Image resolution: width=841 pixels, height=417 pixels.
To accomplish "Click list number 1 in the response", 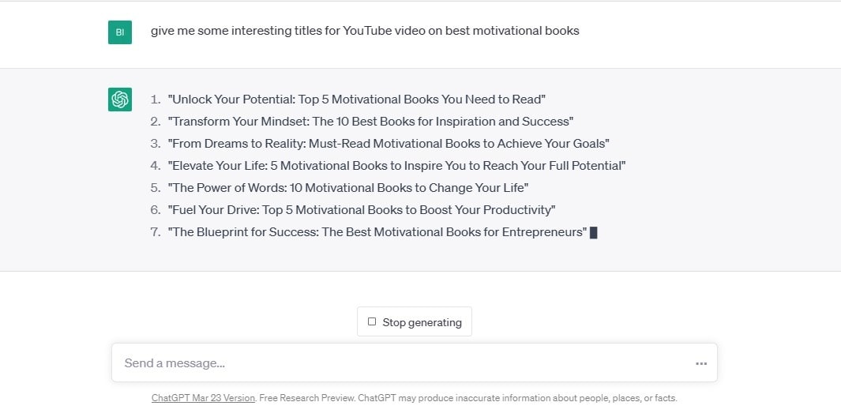I will coord(156,100).
